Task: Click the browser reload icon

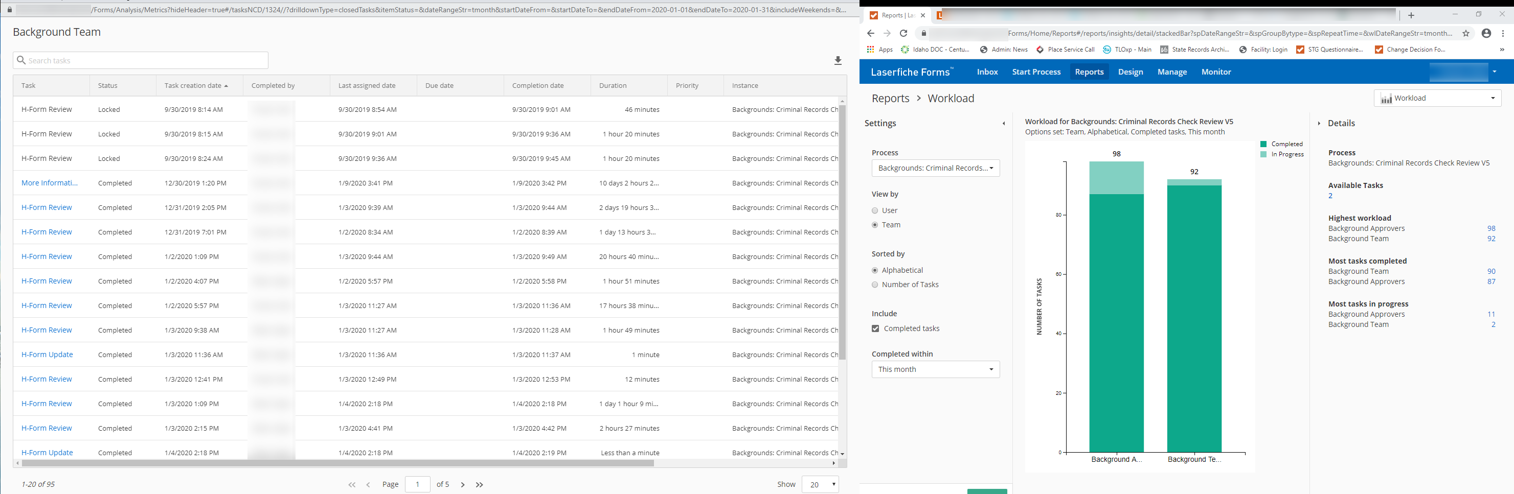Action: coord(903,34)
